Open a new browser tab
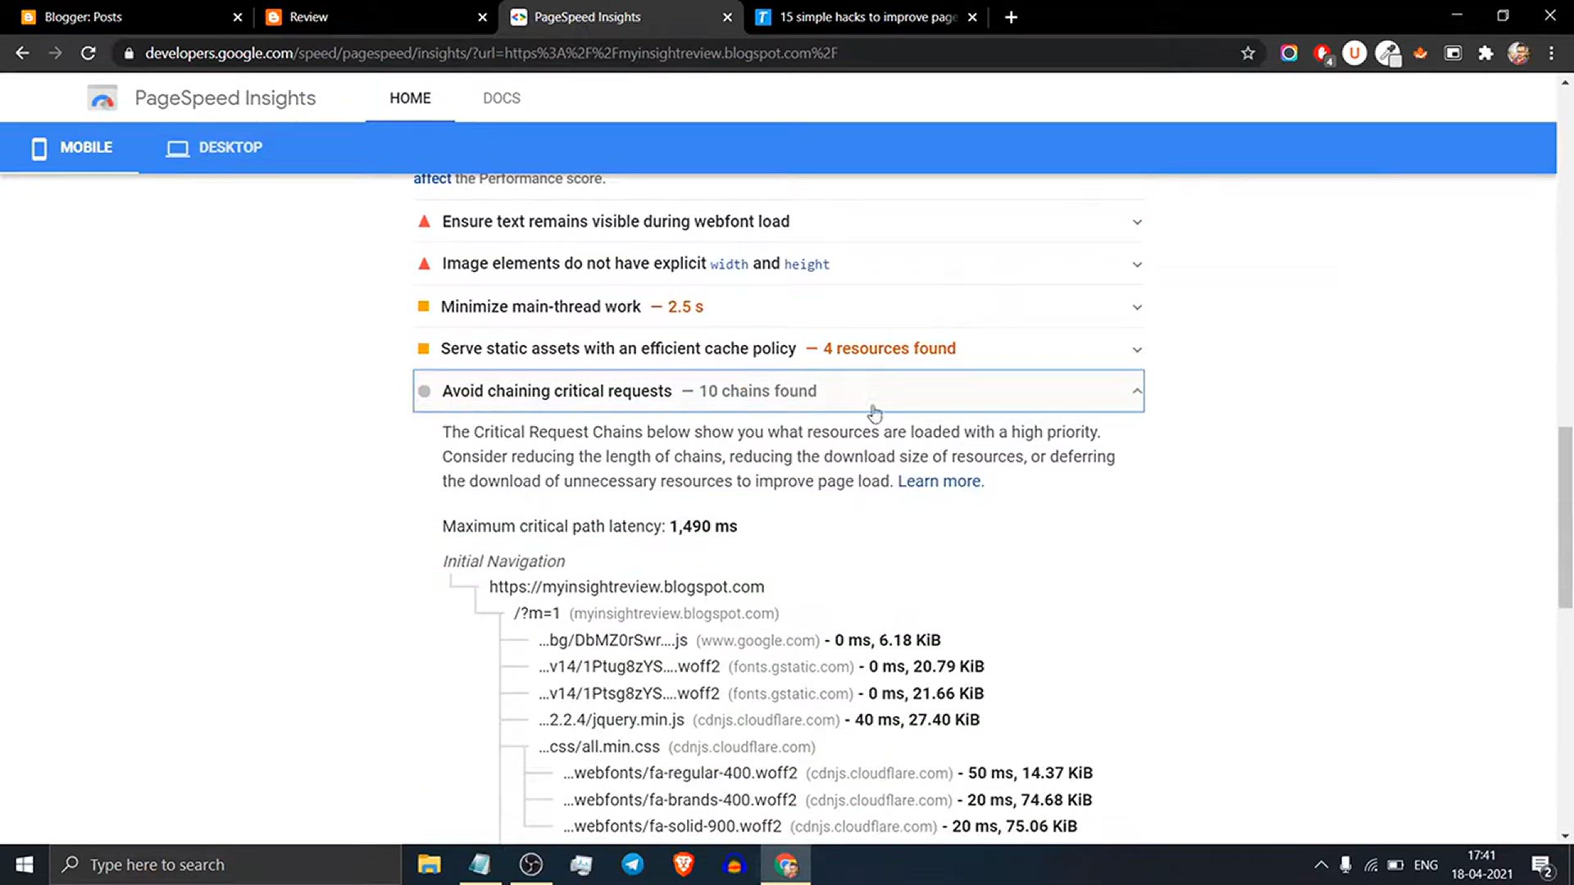This screenshot has width=1574, height=885. coord(1011,17)
